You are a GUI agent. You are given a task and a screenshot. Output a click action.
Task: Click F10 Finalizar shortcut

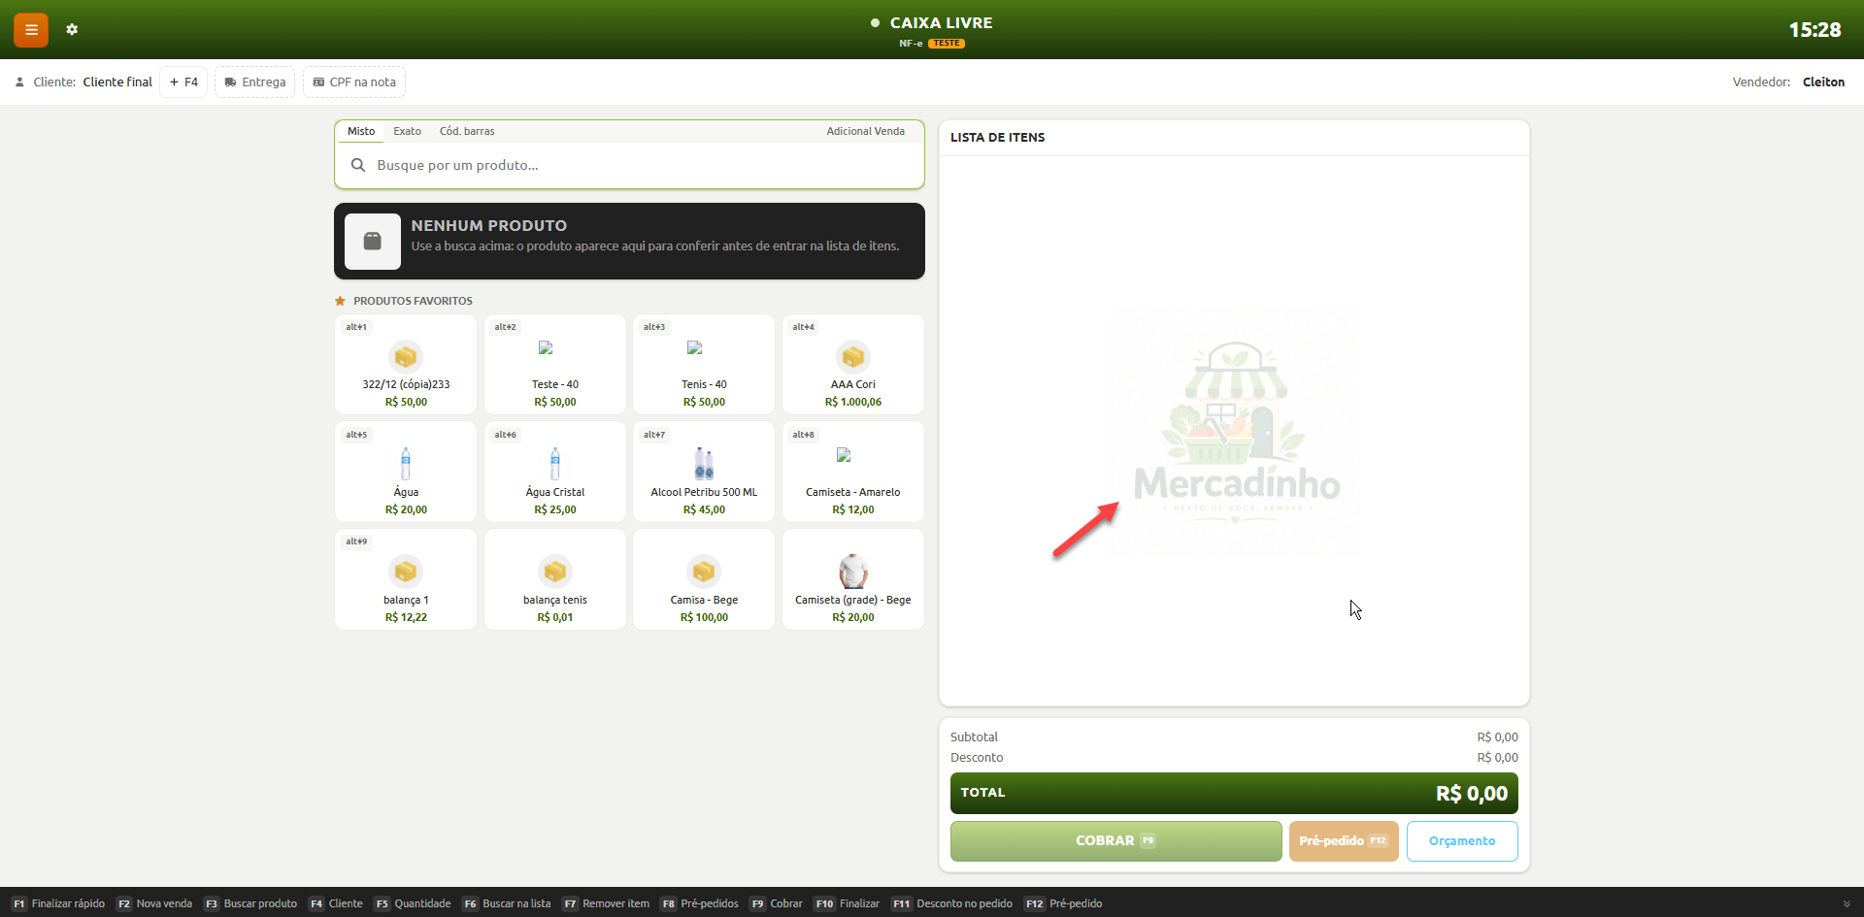[848, 903]
